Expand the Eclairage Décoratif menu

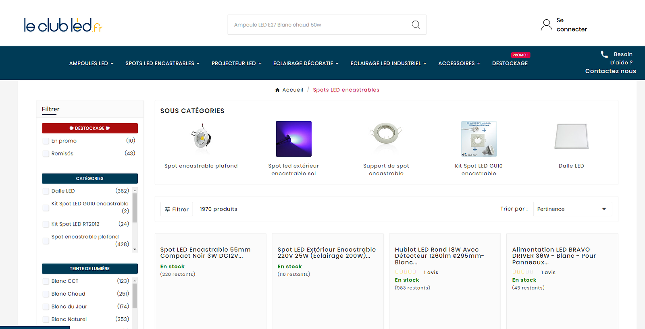coord(306,63)
